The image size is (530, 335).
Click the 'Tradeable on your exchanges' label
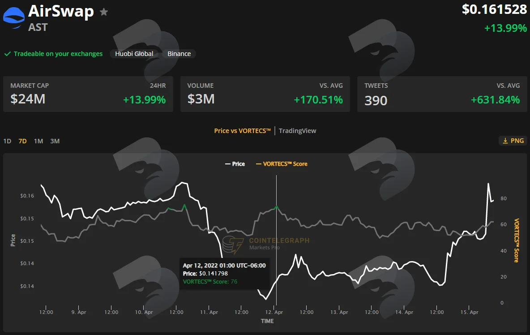click(58, 54)
